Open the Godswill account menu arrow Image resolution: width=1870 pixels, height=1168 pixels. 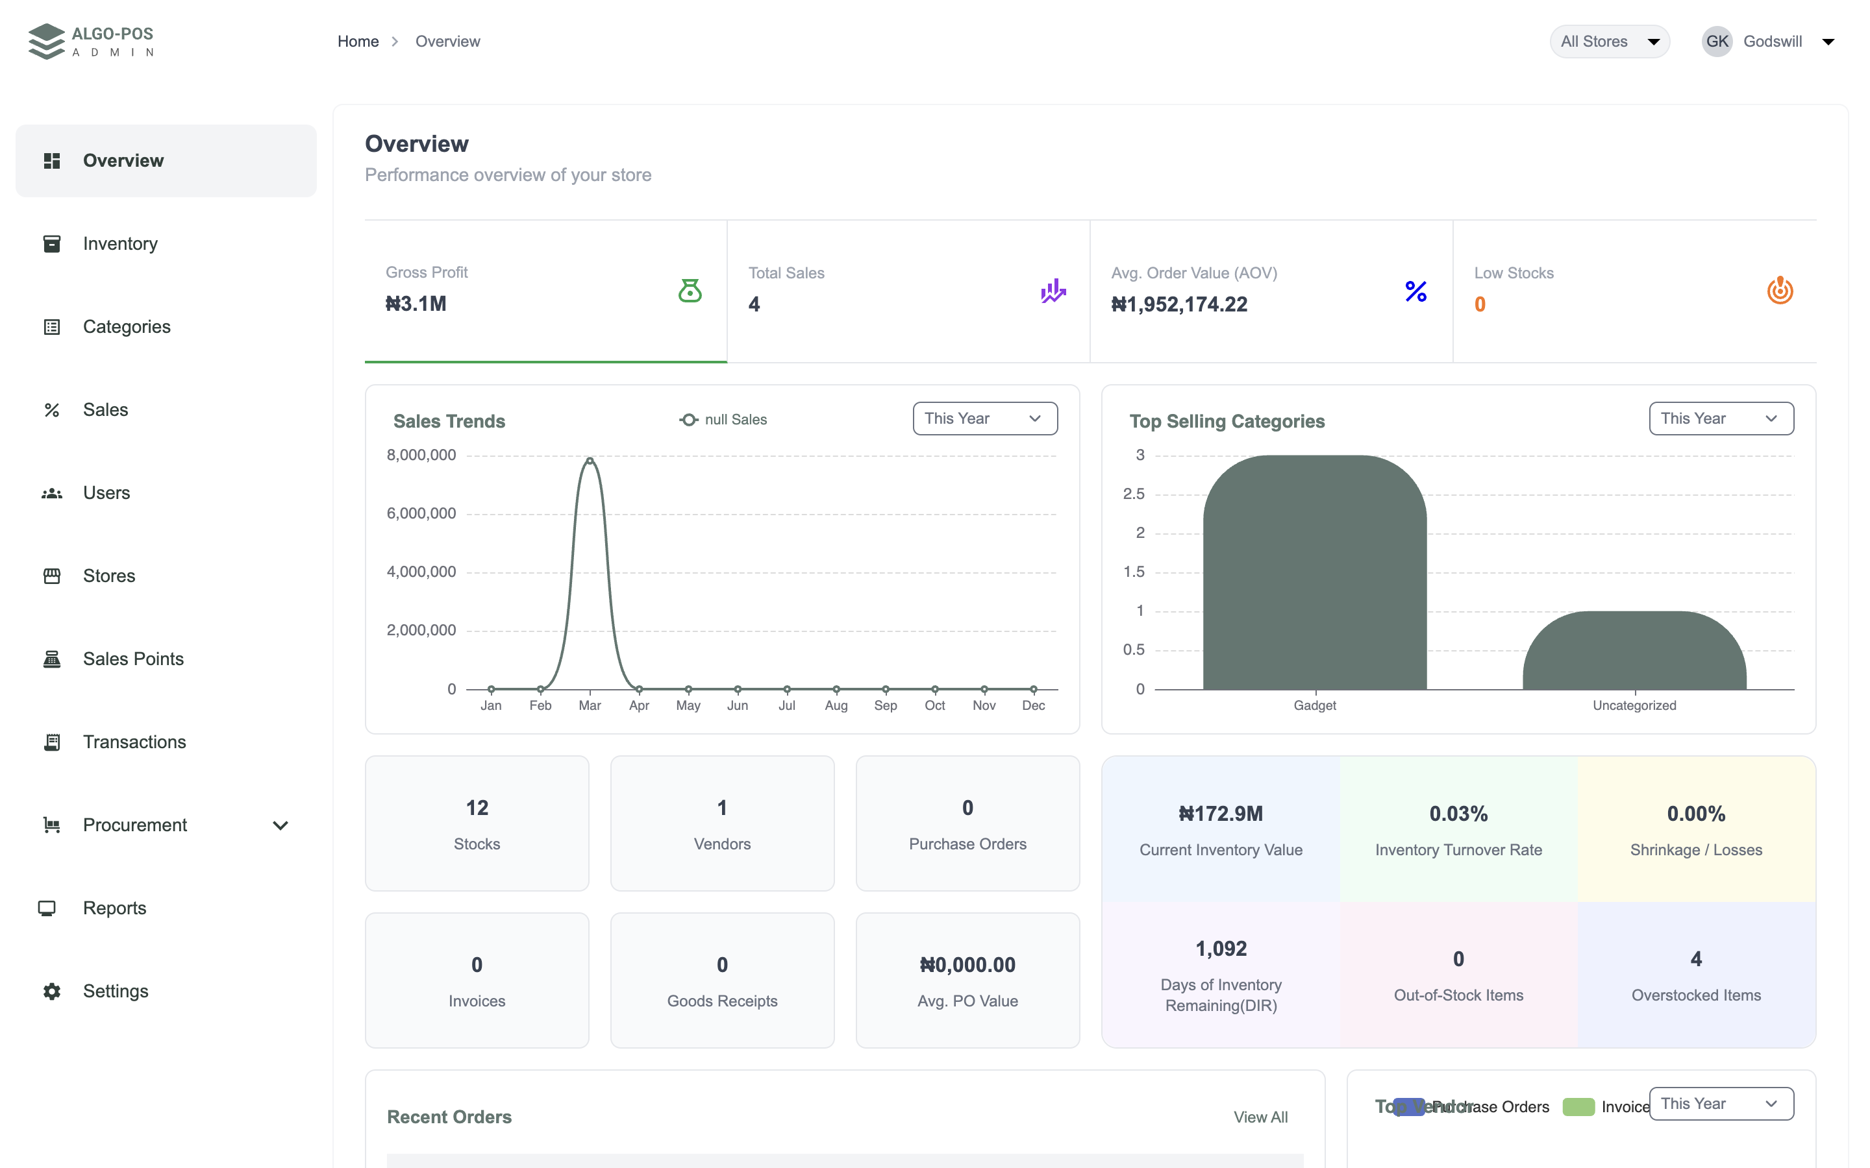(x=1828, y=42)
